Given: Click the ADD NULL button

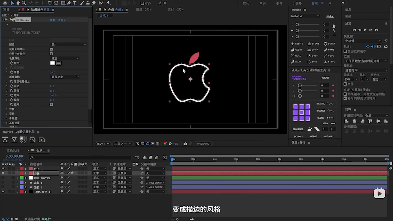Looking at the screenshot, I should pyautogui.click(x=329, y=136).
